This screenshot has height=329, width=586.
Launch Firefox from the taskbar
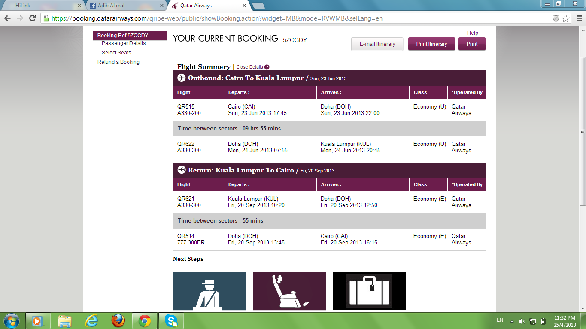(x=118, y=321)
